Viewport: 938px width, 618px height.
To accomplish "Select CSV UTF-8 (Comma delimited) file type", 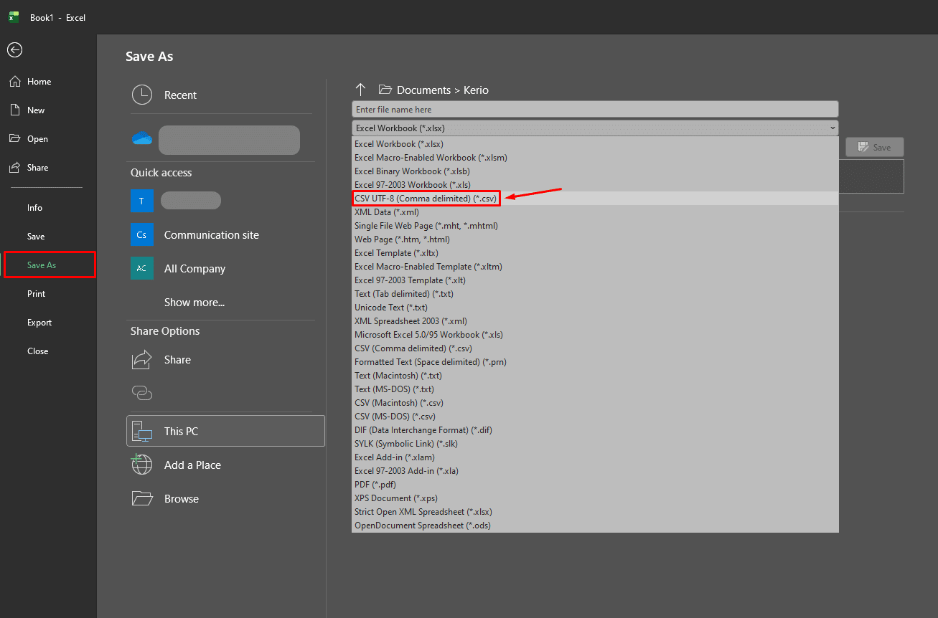I will (426, 198).
